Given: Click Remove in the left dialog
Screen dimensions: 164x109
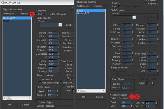Looking at the screenshot, I should pyautogui.click(x=24, y=14).
